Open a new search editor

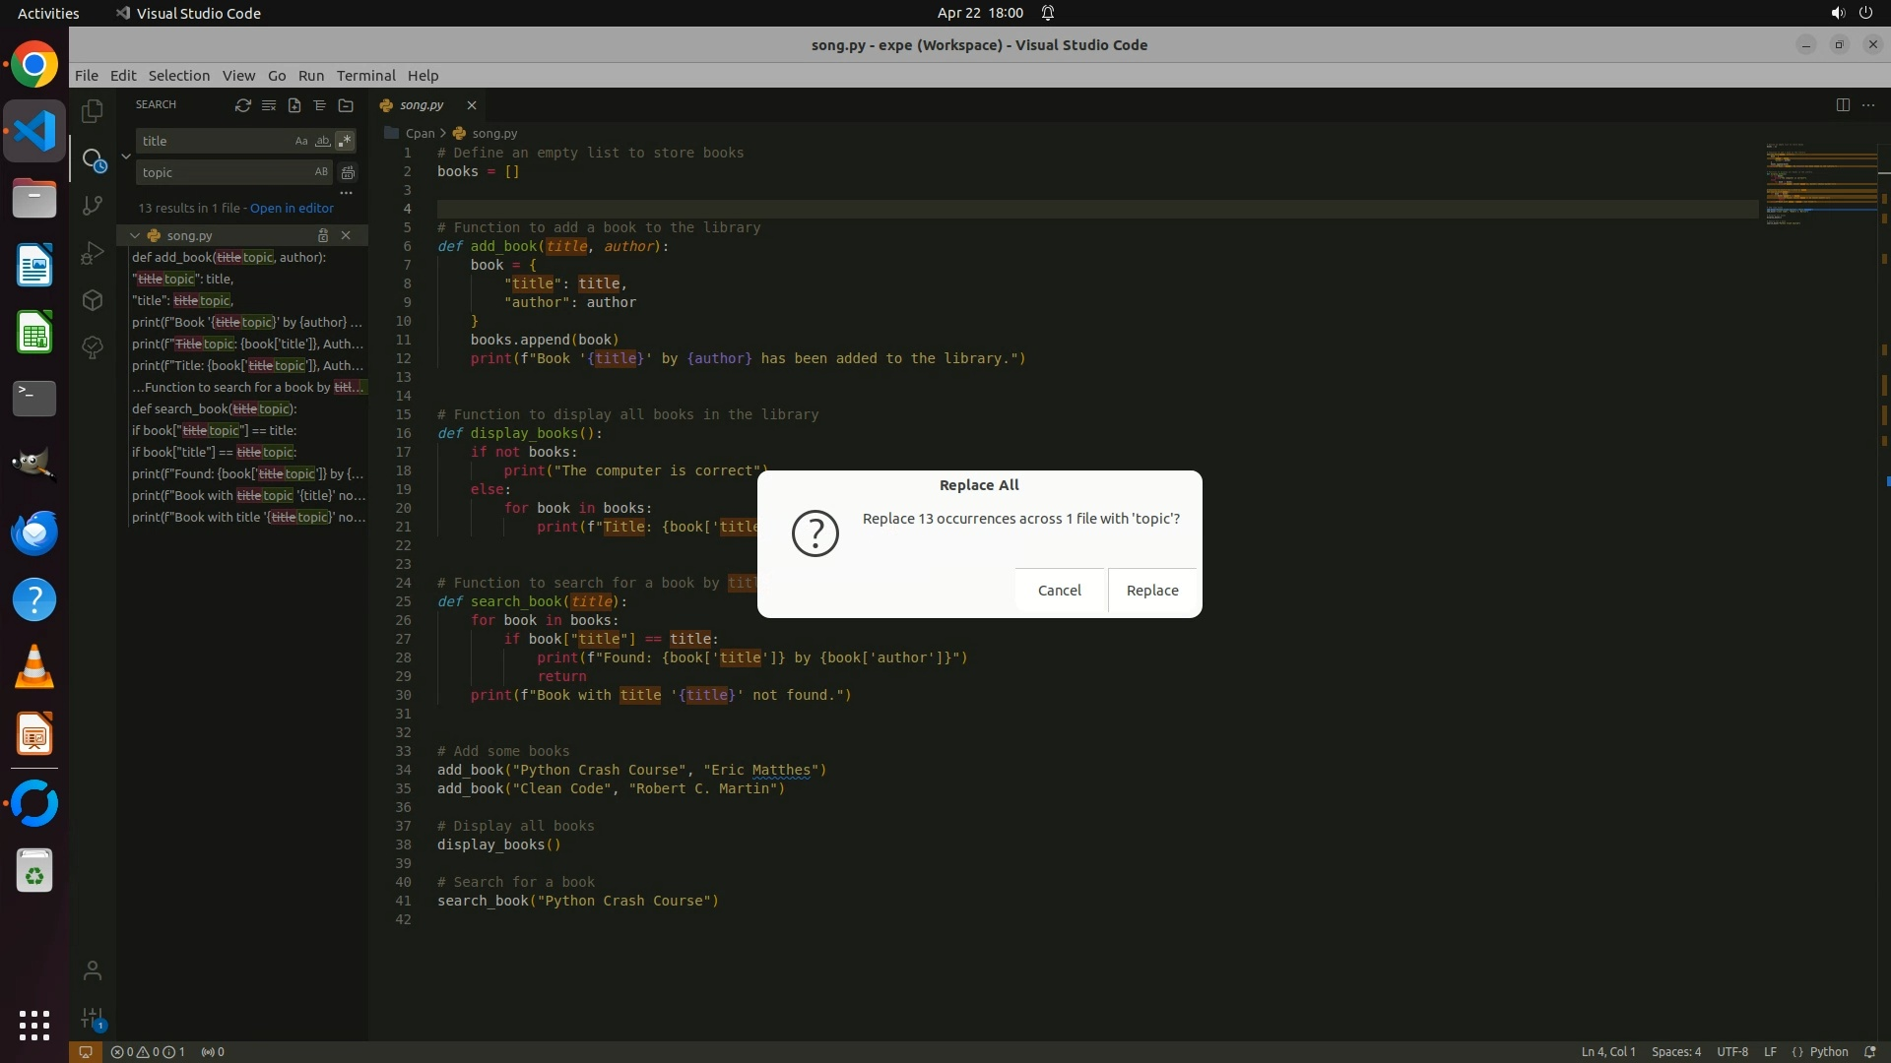click(x=293, y=105)
